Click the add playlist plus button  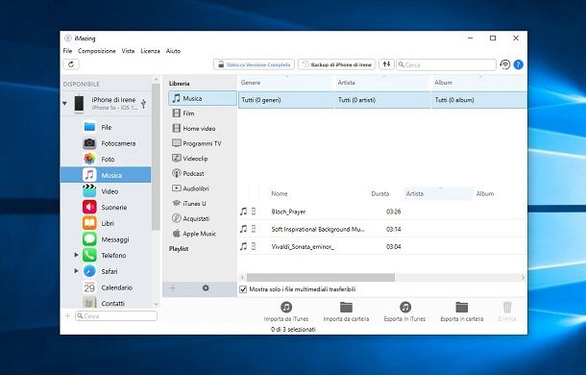click(173, 287)
